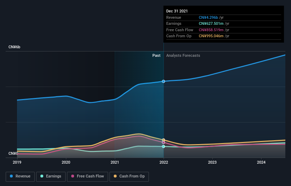This screenshot has width=291, height=186.
Task: Click the Revenue row label in tooltip
Action: coord(174,17)
